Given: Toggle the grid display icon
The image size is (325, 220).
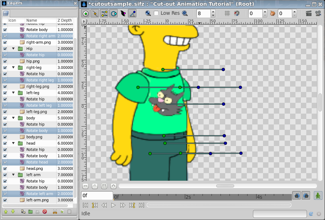Looking at the screenshot, I should pyautogui.click(x=227, y=13).
